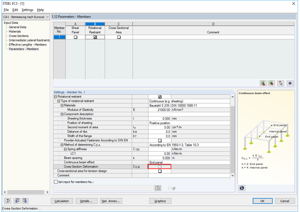300x212 pixels.
Task: Click the navigator scroll right arrow
Action: click(47, 192)
